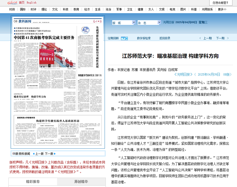Click the Guangming Online logo
The width and height of the screenshot is (237, 187).
pos(12,3)
